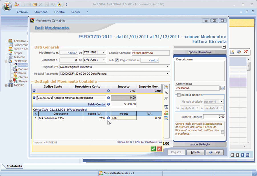This screenshot has width=257, height=176.
Task: Open the Impresus application orb menu
Action: [7, 6]
